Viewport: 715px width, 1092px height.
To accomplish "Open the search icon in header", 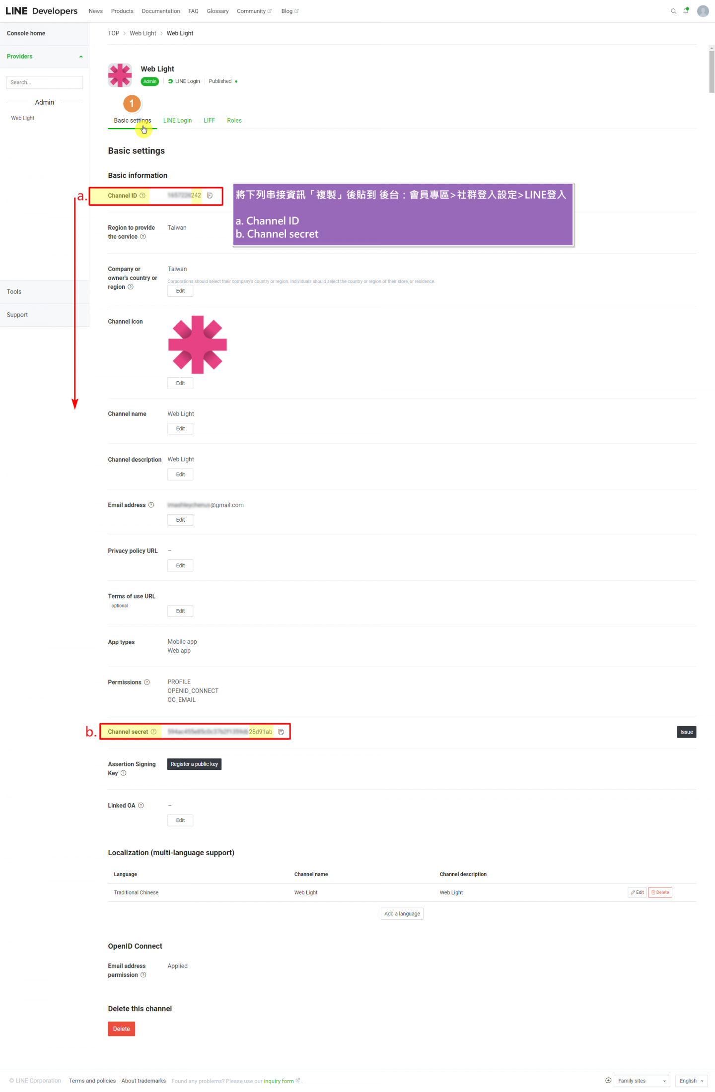I will [x=673, y=11].
